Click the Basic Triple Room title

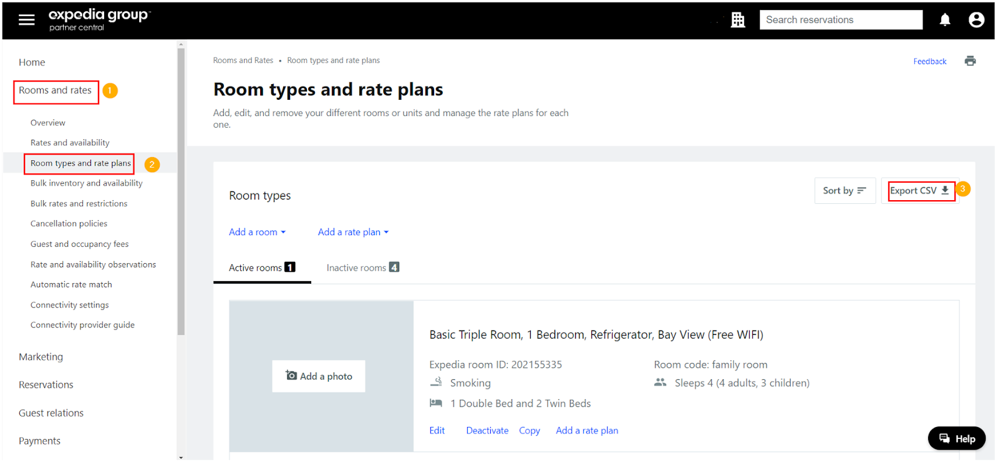(x=596, y=335)
